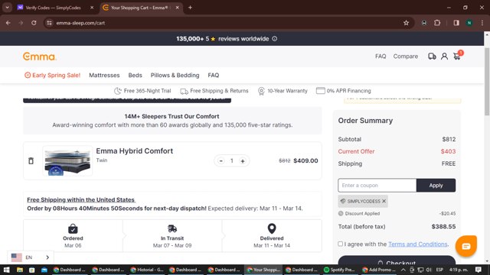The image size is (490, 275).
Task: Open the Windows Start menu
Action: [x=6, y=270]
